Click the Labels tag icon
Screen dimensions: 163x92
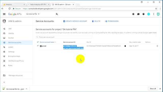[x=4, y=47]
